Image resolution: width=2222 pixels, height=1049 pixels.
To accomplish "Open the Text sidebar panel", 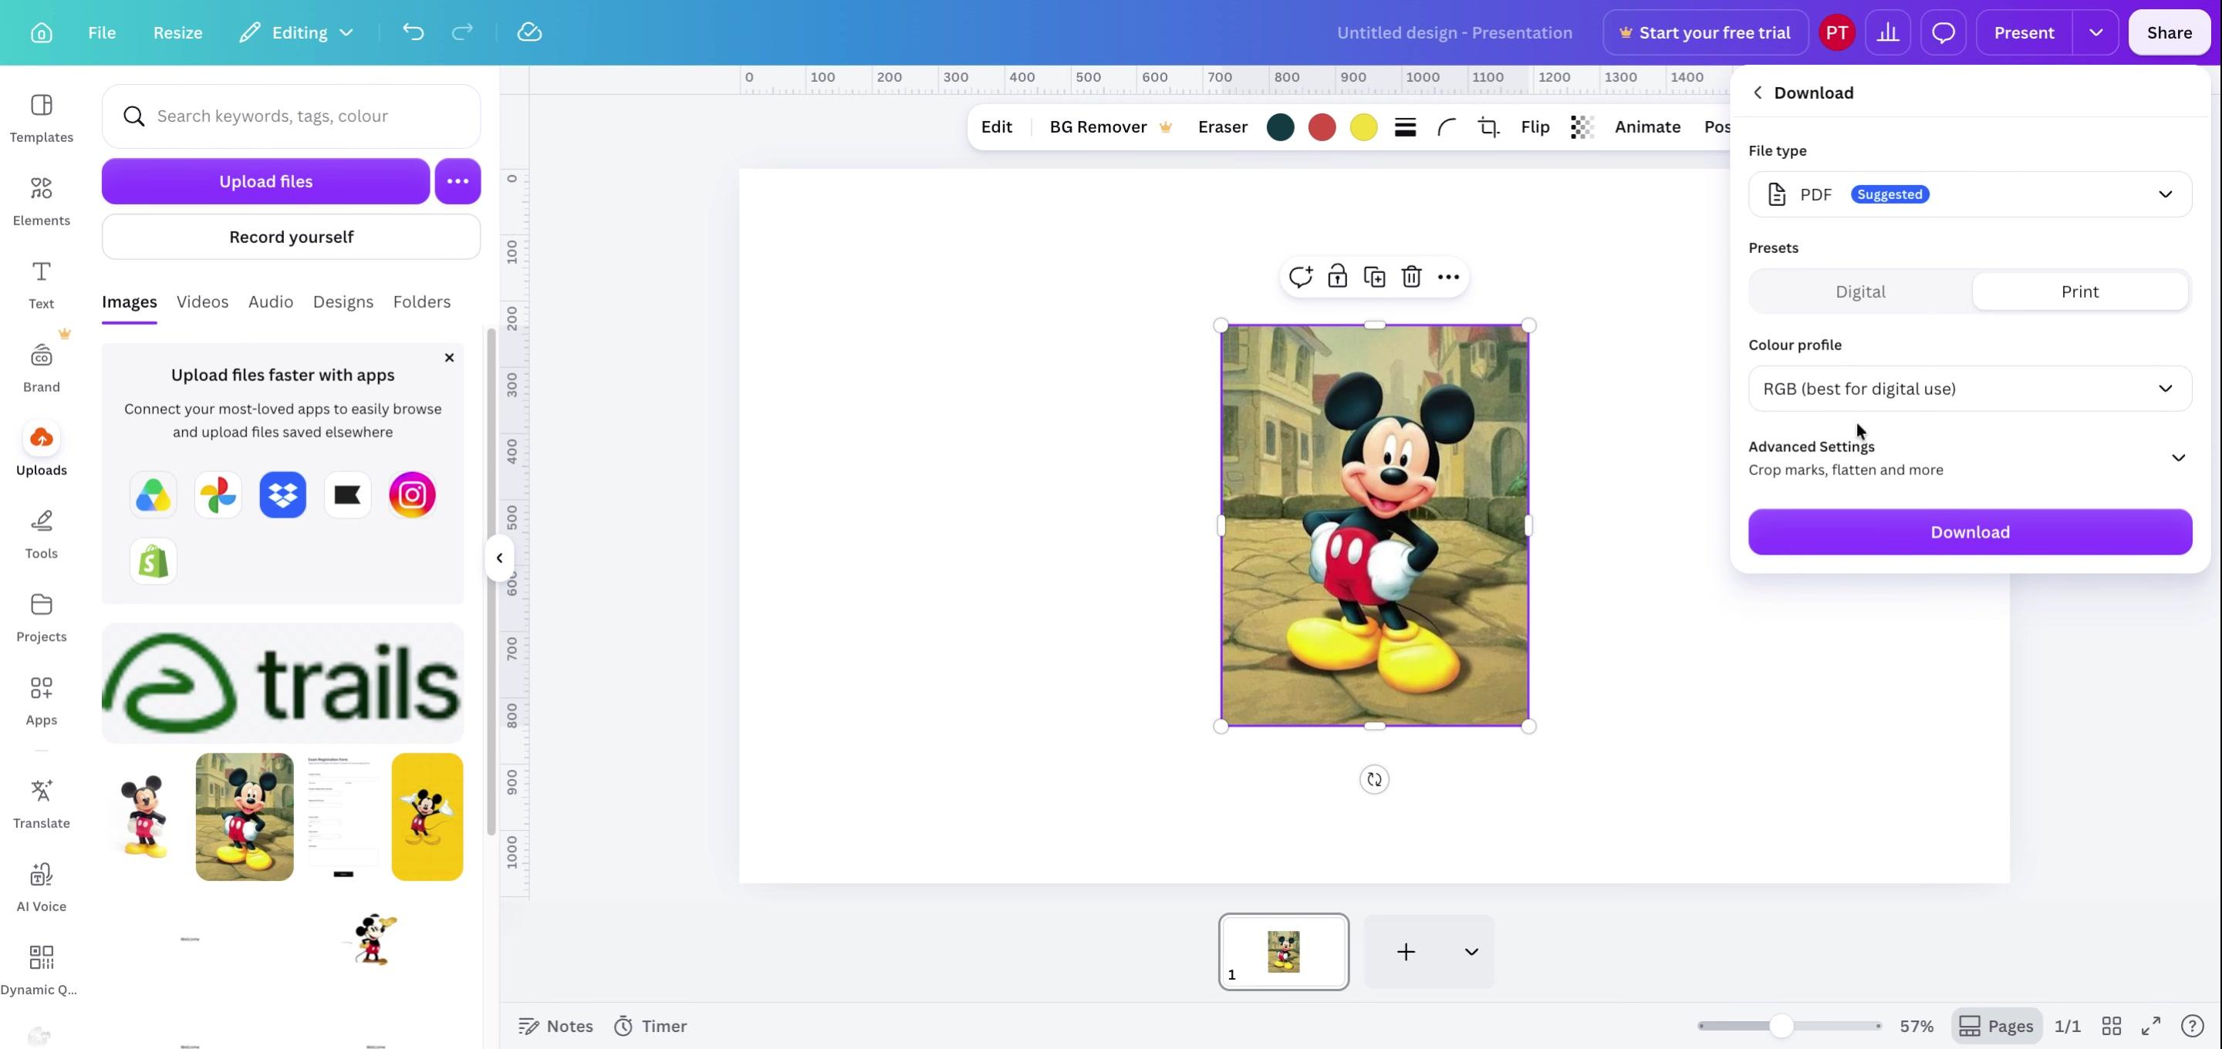I will 42,285.
